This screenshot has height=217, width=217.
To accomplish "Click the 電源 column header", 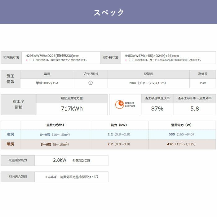I will 47,74.
